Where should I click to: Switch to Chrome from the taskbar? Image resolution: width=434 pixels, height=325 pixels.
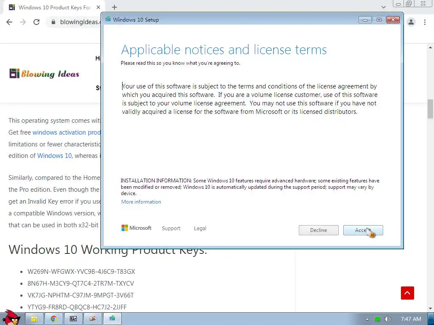tap(54, 319)
